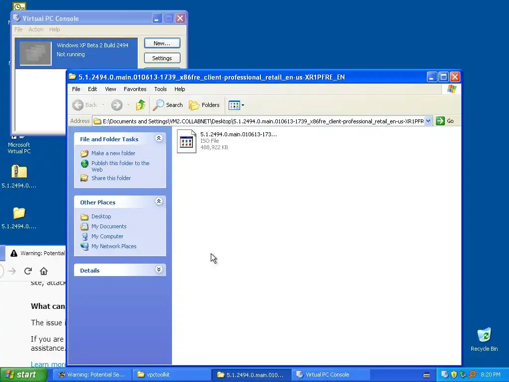Collapse the Other Places panel
The width and height of the screenshot is (509, 382).
(x=159, y=201)
